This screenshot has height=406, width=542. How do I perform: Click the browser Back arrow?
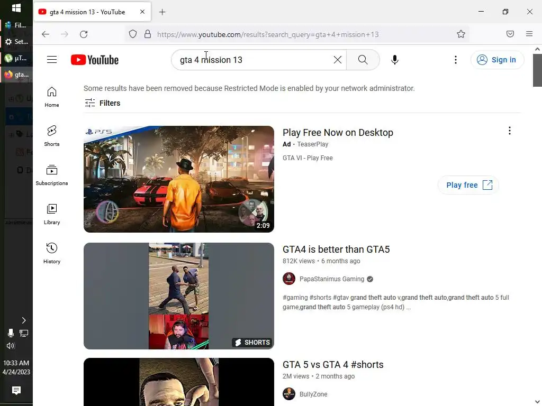[x=46, y=34]
